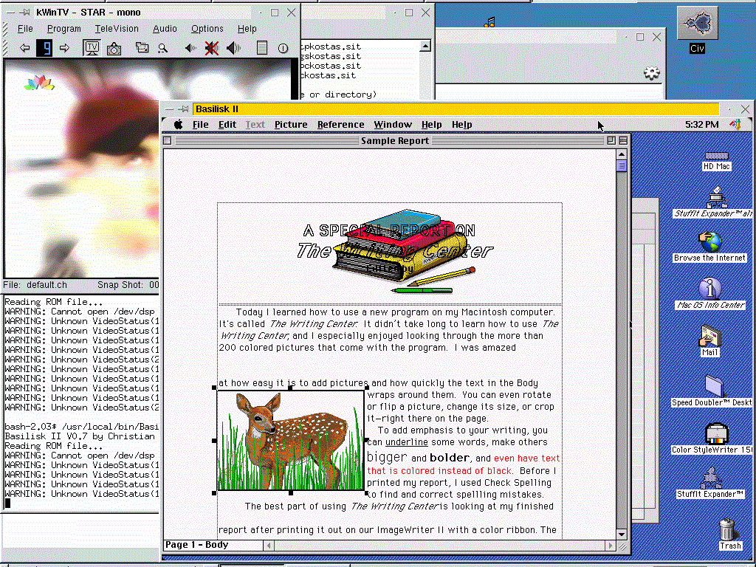This screenshot has width=756, height=567.
Task: Click the 5:32 PM menu bar clock
Action: pyautogui.click(x=701, y=124)
